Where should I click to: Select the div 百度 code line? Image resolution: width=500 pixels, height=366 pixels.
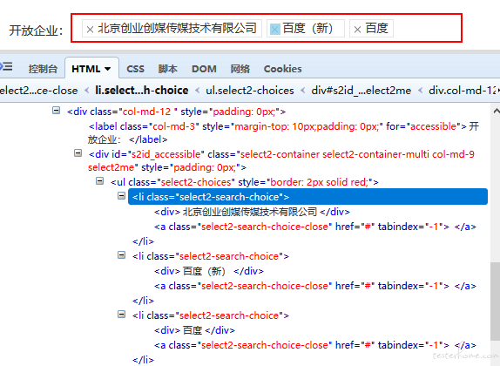click(194, 330)
